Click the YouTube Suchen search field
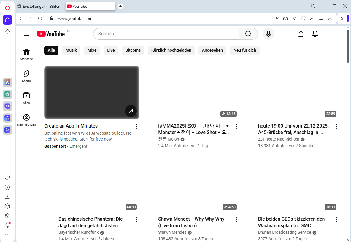The width and height of the screenshot is (351, 242). [x=166, y=34]
